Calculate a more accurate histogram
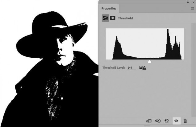The height and width of the screenshot is (127, 196). [143, 68]
